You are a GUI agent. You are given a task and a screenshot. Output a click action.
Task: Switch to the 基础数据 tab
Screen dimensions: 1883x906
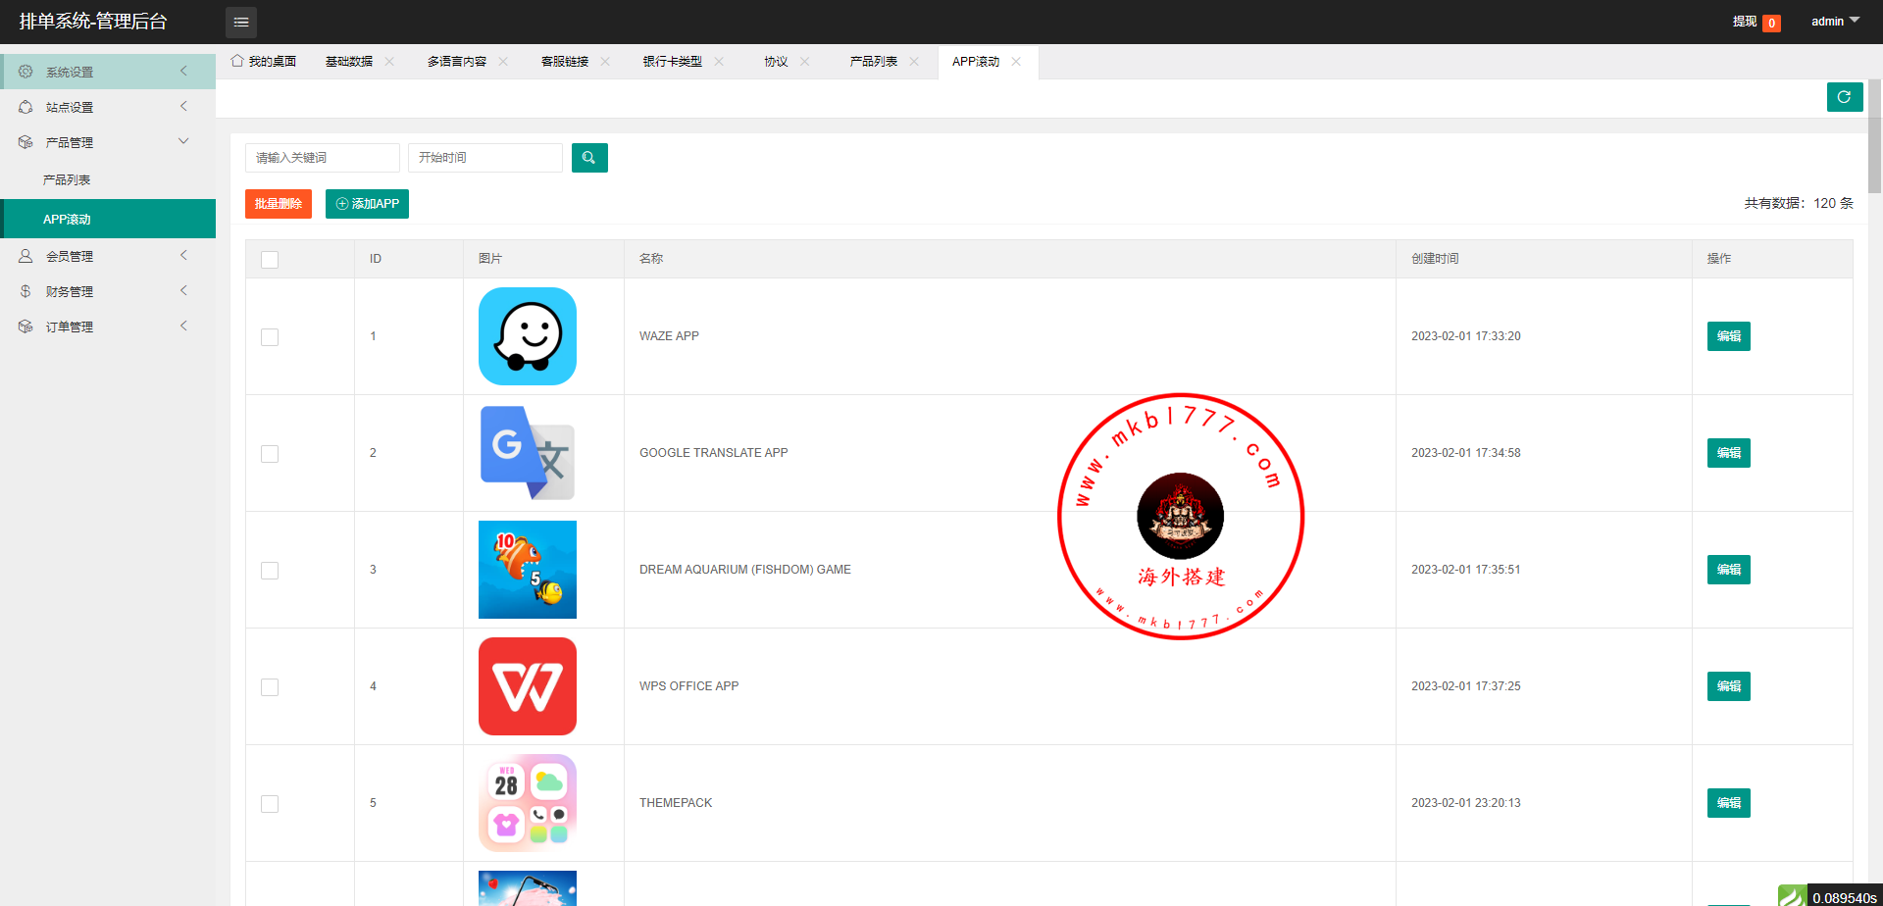click(349, 61)
